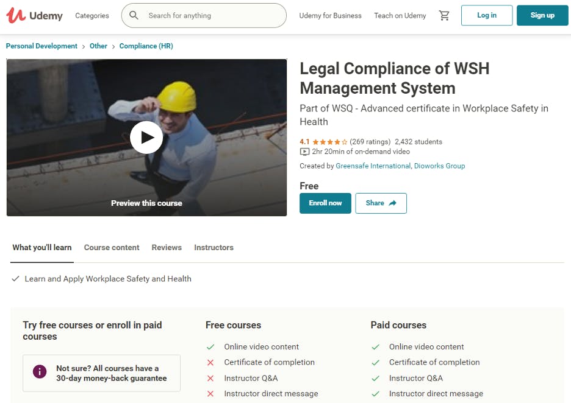Click the Enroll now button

pyautogui.click(x=325, y=203)
